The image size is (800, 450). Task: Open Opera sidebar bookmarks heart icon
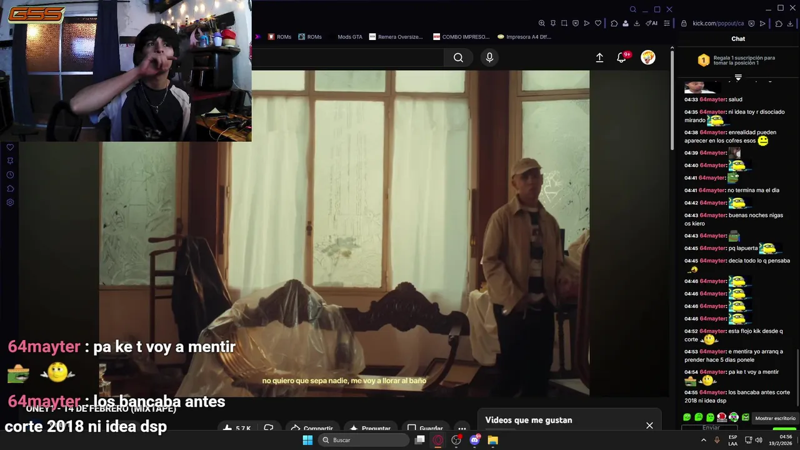coord(10,147)
